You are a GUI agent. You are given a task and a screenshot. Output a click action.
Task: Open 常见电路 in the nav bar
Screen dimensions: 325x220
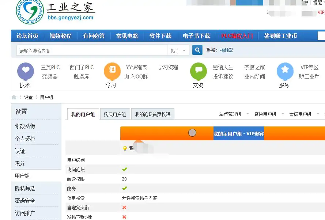tap(127, 36)
